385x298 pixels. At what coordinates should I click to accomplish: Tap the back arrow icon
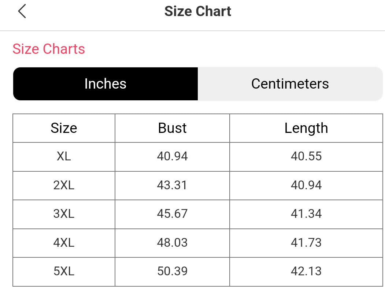pyautogui.click(x=22, y=11)
